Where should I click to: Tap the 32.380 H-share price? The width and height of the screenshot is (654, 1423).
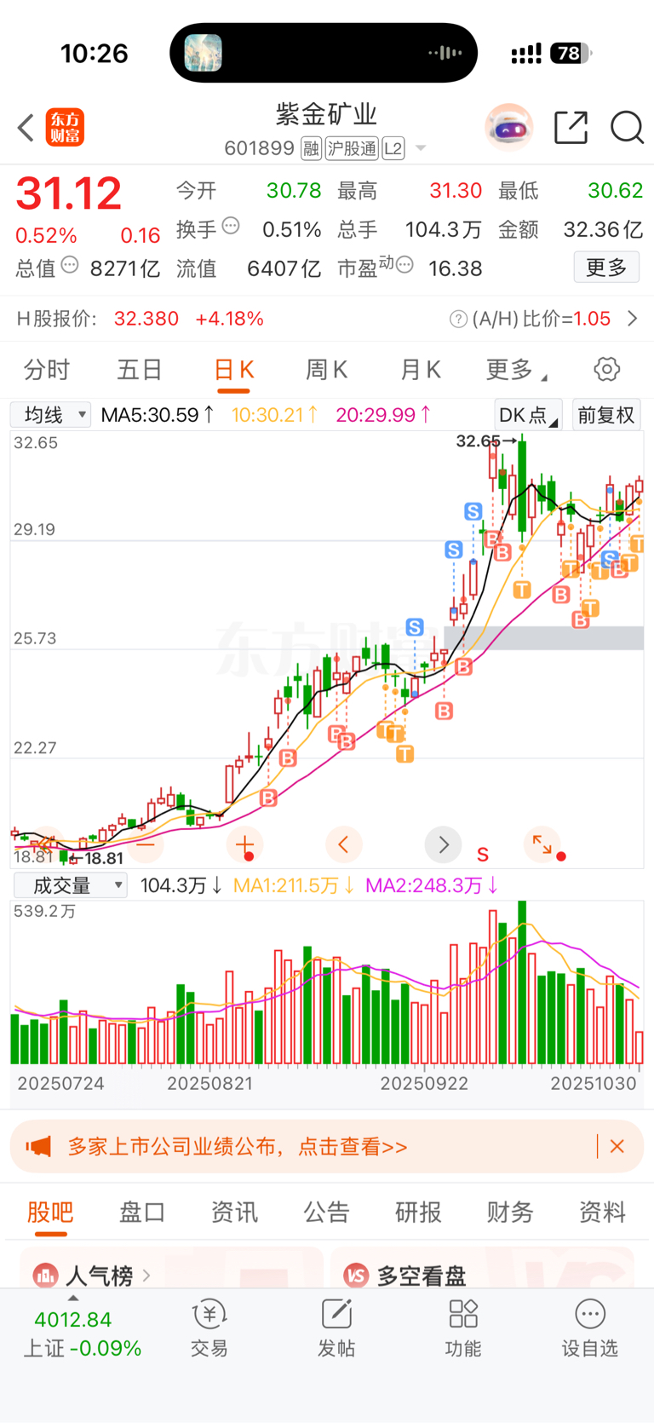click(146, 319)
